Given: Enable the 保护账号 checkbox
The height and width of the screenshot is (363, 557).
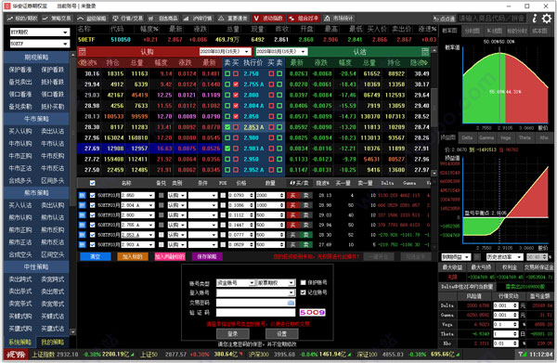Looking at the screenshot, I should point(303,283).
